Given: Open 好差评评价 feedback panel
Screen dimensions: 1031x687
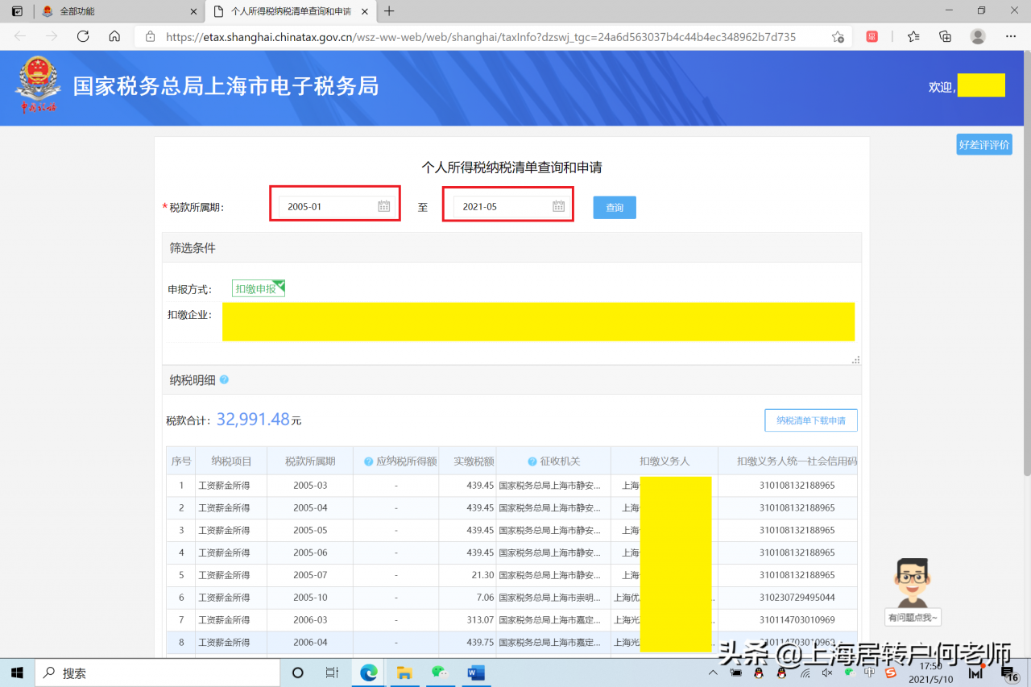Looking at the screenshot, I should coord(983,143).
